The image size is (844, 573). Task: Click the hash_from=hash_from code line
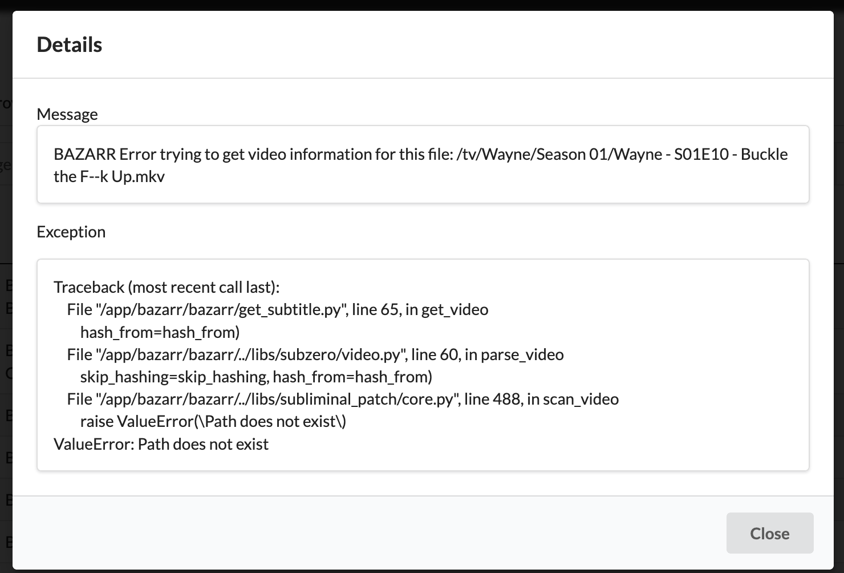(159, 332)
